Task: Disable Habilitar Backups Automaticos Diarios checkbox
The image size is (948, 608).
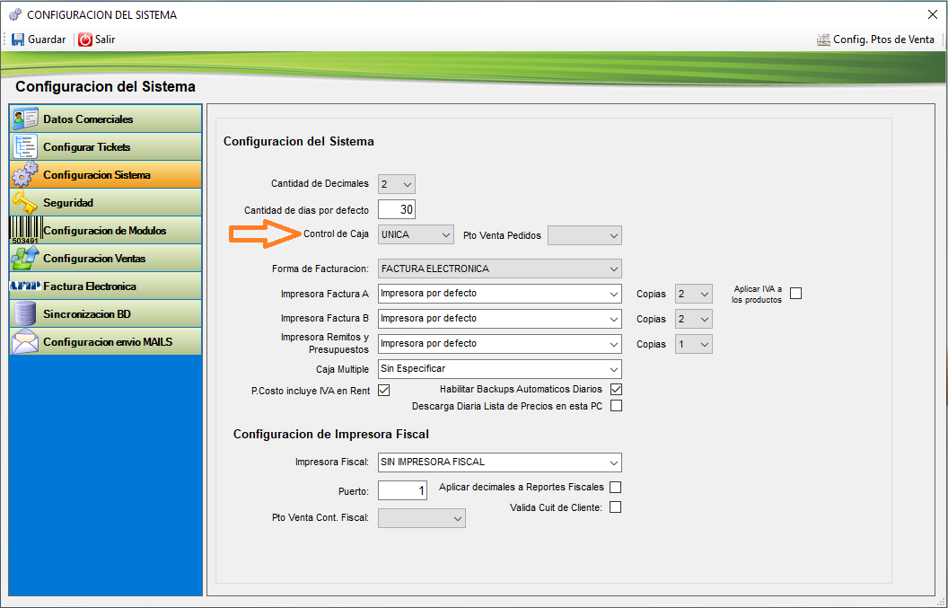Action: [x=616, y=390]
